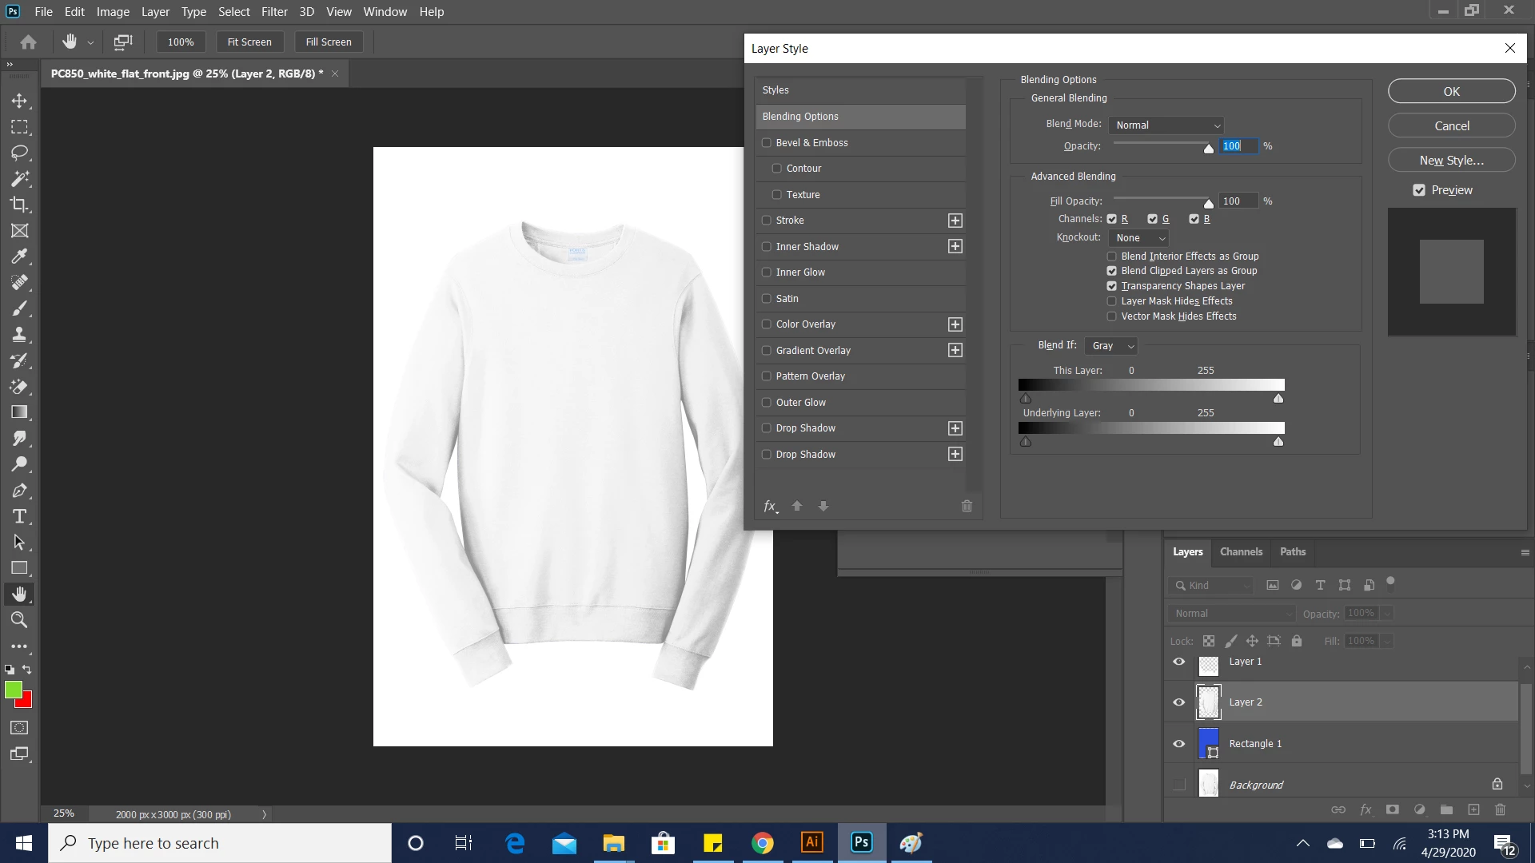Screen dimensions: 1535x863
Task: Open the Blend Mode dropdown in dialog
Action: pos(1167,125)
